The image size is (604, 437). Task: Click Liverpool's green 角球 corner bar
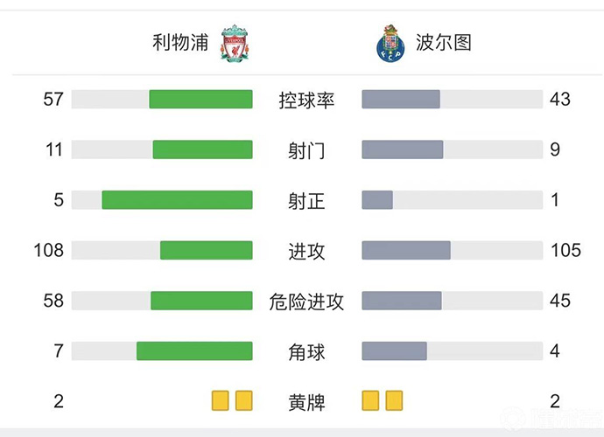pyautogui.click(x=194, y=351)
